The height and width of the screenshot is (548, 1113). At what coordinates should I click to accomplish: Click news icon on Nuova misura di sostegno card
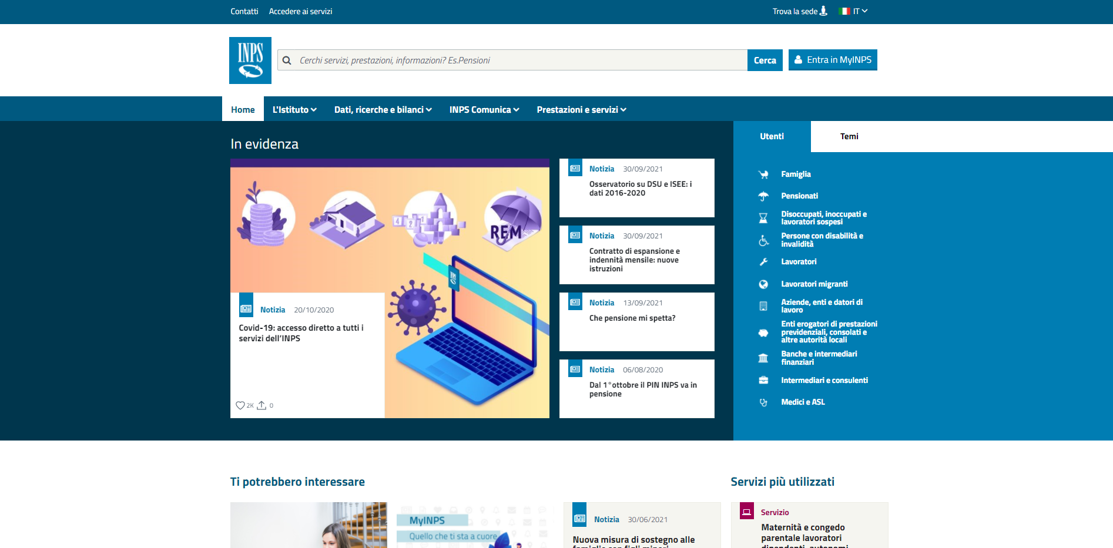[x=579, y=516]
